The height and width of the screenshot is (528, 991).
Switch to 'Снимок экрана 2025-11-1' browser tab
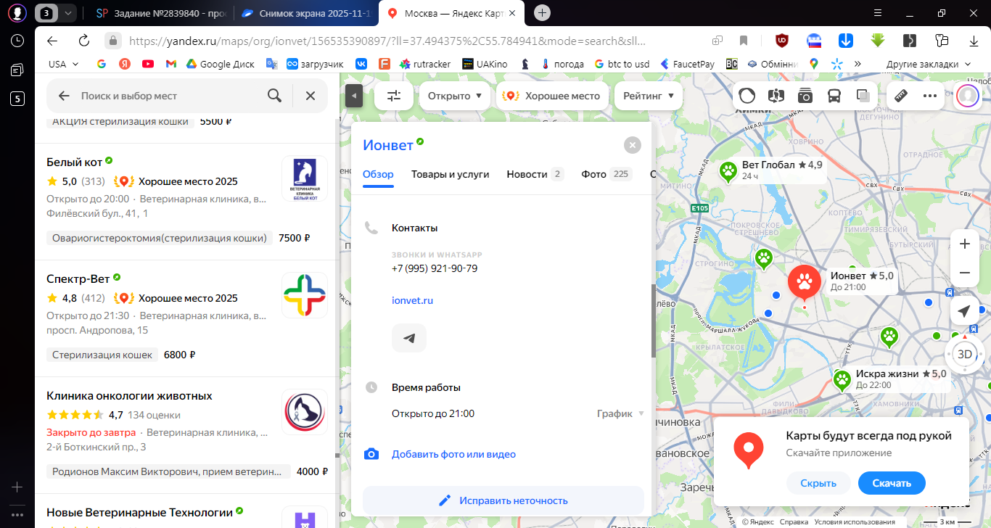click(x=306, y=13)
